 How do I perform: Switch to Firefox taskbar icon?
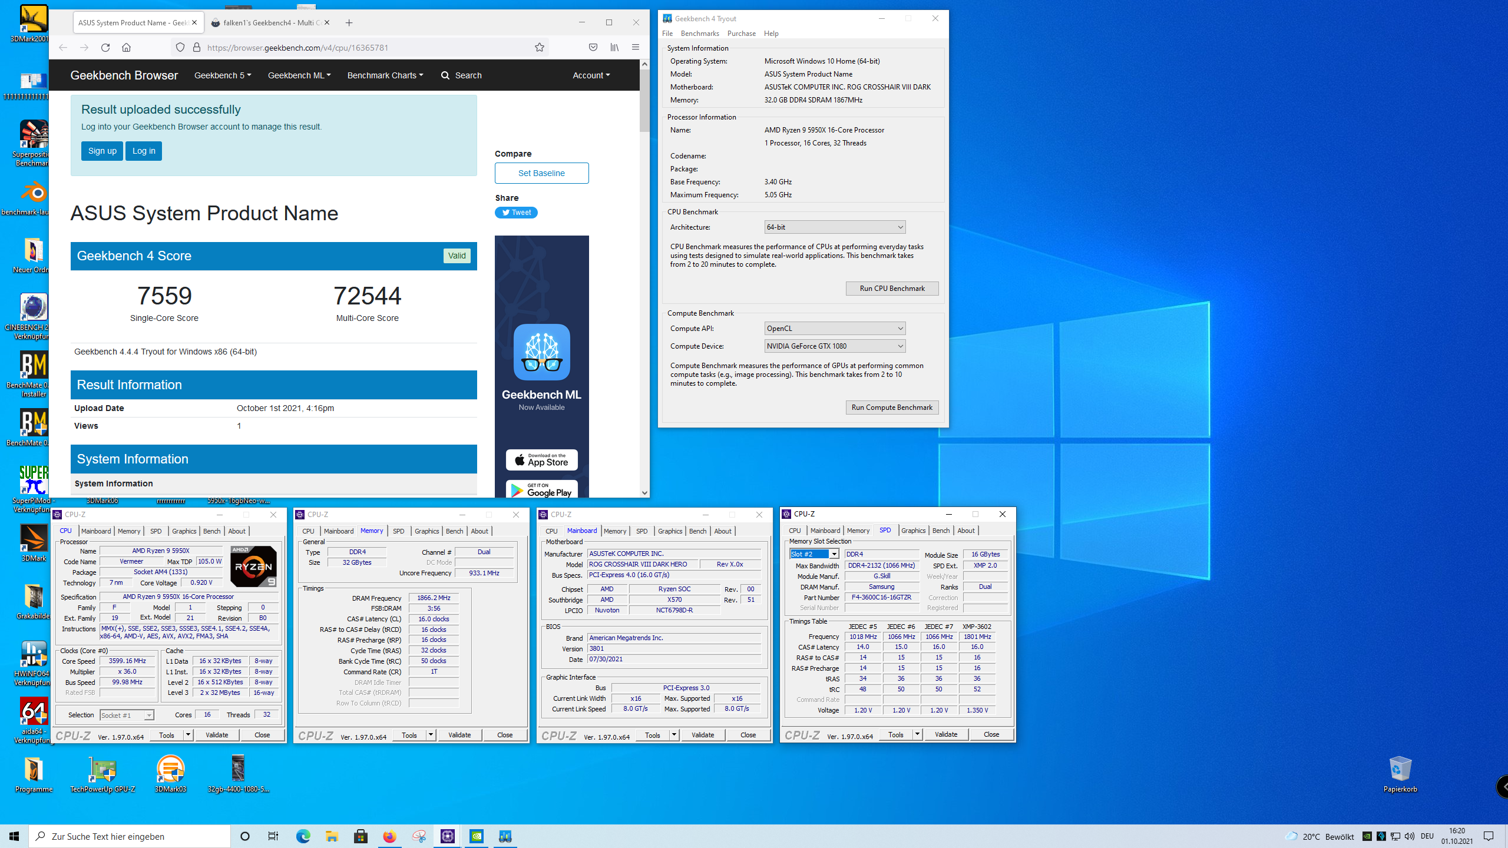pyautogui.click(x=389, y=836)
